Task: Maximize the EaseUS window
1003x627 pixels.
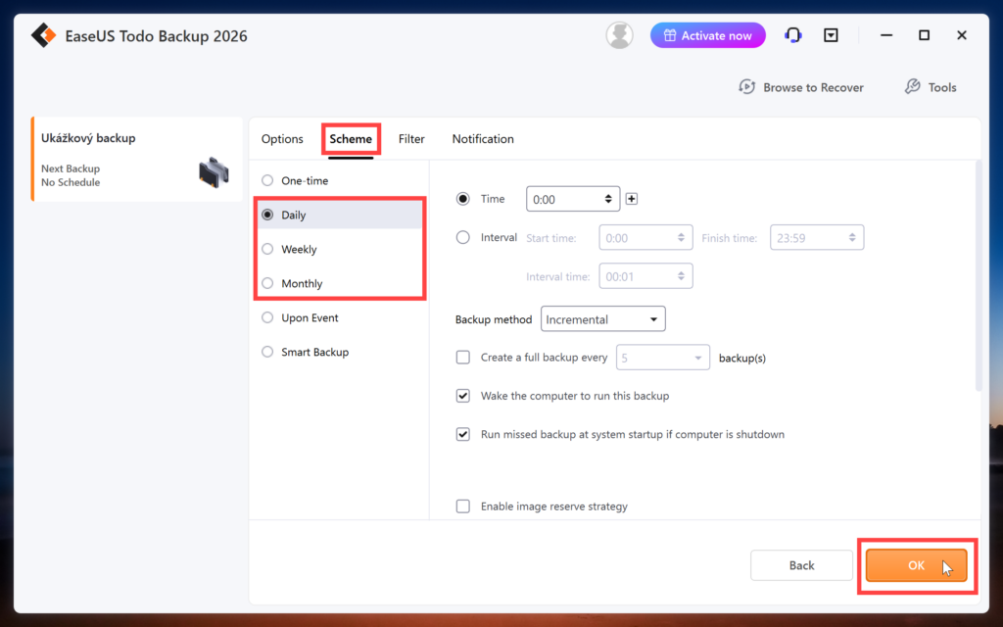Action: 924,35
